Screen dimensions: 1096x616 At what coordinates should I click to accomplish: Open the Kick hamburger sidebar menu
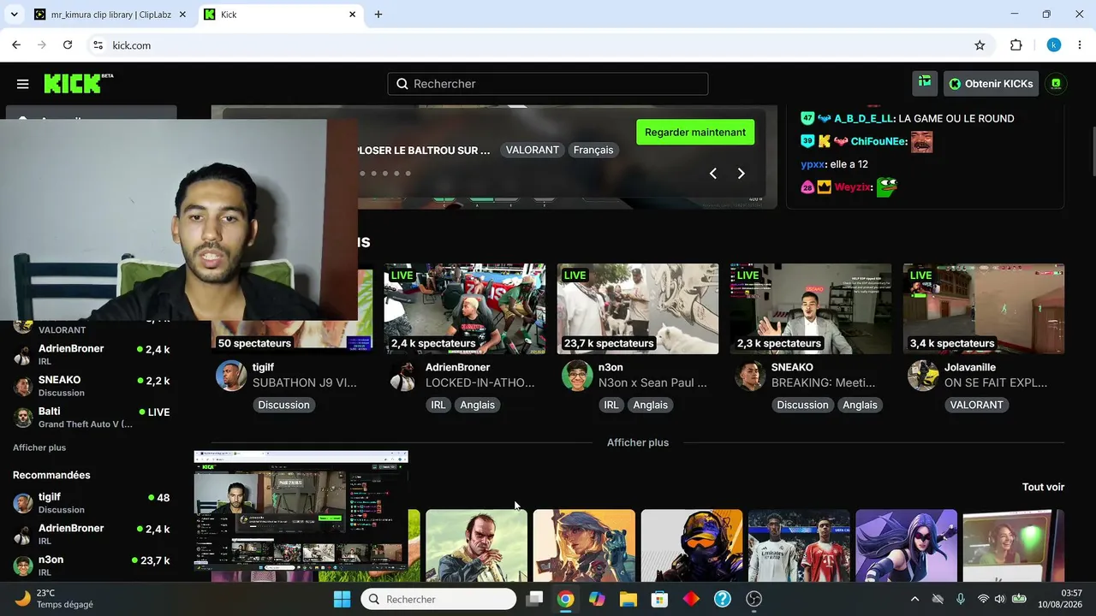point(23,84)
